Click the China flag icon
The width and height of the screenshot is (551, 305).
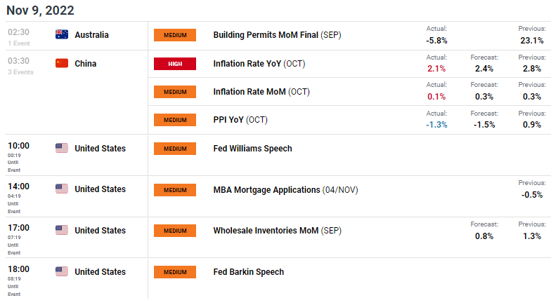(x=62, y=63)
